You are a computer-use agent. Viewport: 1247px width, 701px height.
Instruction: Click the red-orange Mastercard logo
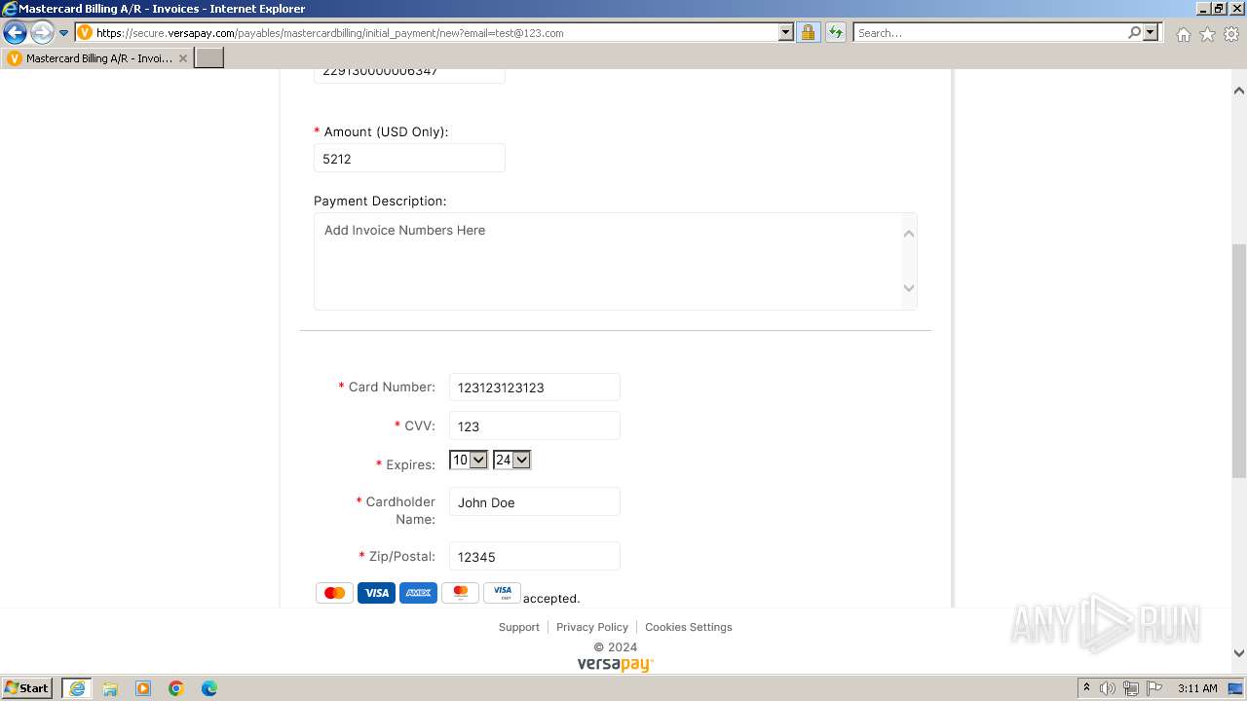pyautogui.click(x=334, y=593)
